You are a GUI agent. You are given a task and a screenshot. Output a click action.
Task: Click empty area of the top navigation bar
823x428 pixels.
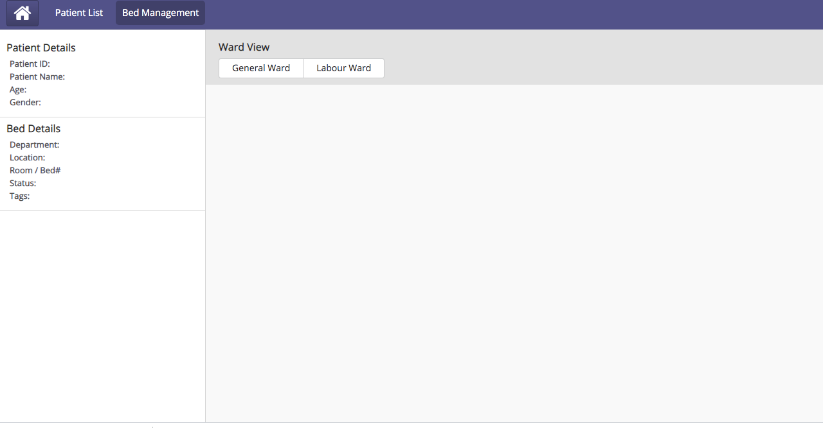(x=514, y=14)
